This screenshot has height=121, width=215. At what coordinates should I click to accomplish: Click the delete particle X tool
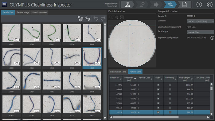(x=80, y=18)
